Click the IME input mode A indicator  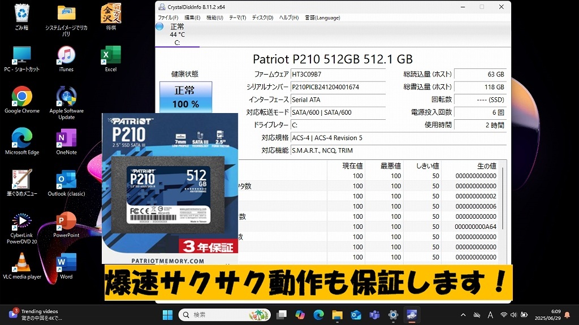click(x=490, y=315)
